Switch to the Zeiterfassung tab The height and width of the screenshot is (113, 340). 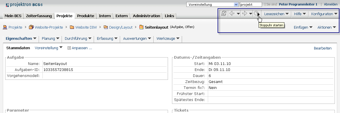pyautogui.click(x=39, y=16)
